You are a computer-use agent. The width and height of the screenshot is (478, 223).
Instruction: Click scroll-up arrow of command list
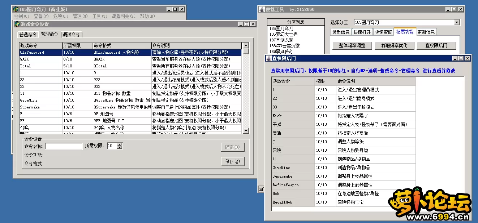point(246,45)
